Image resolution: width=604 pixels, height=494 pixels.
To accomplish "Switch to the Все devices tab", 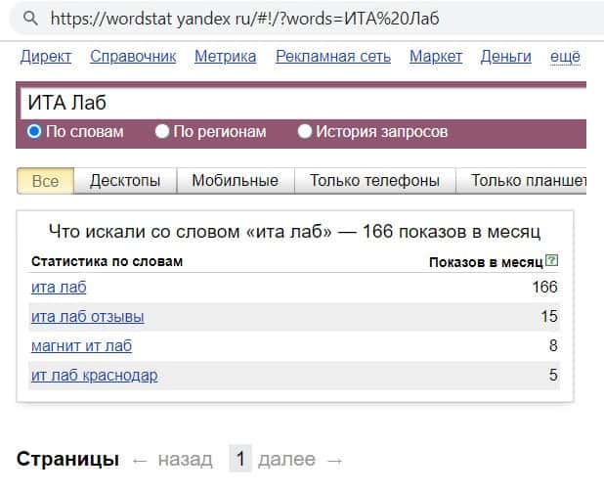I will tap(46, 181).
